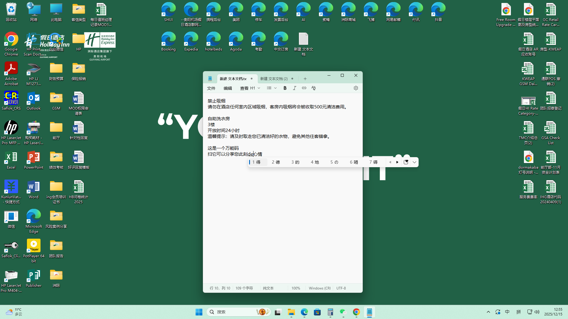Click the UTF-8 encoding indicator
Viewport: 568px width, 319px height.
point(341,288)
